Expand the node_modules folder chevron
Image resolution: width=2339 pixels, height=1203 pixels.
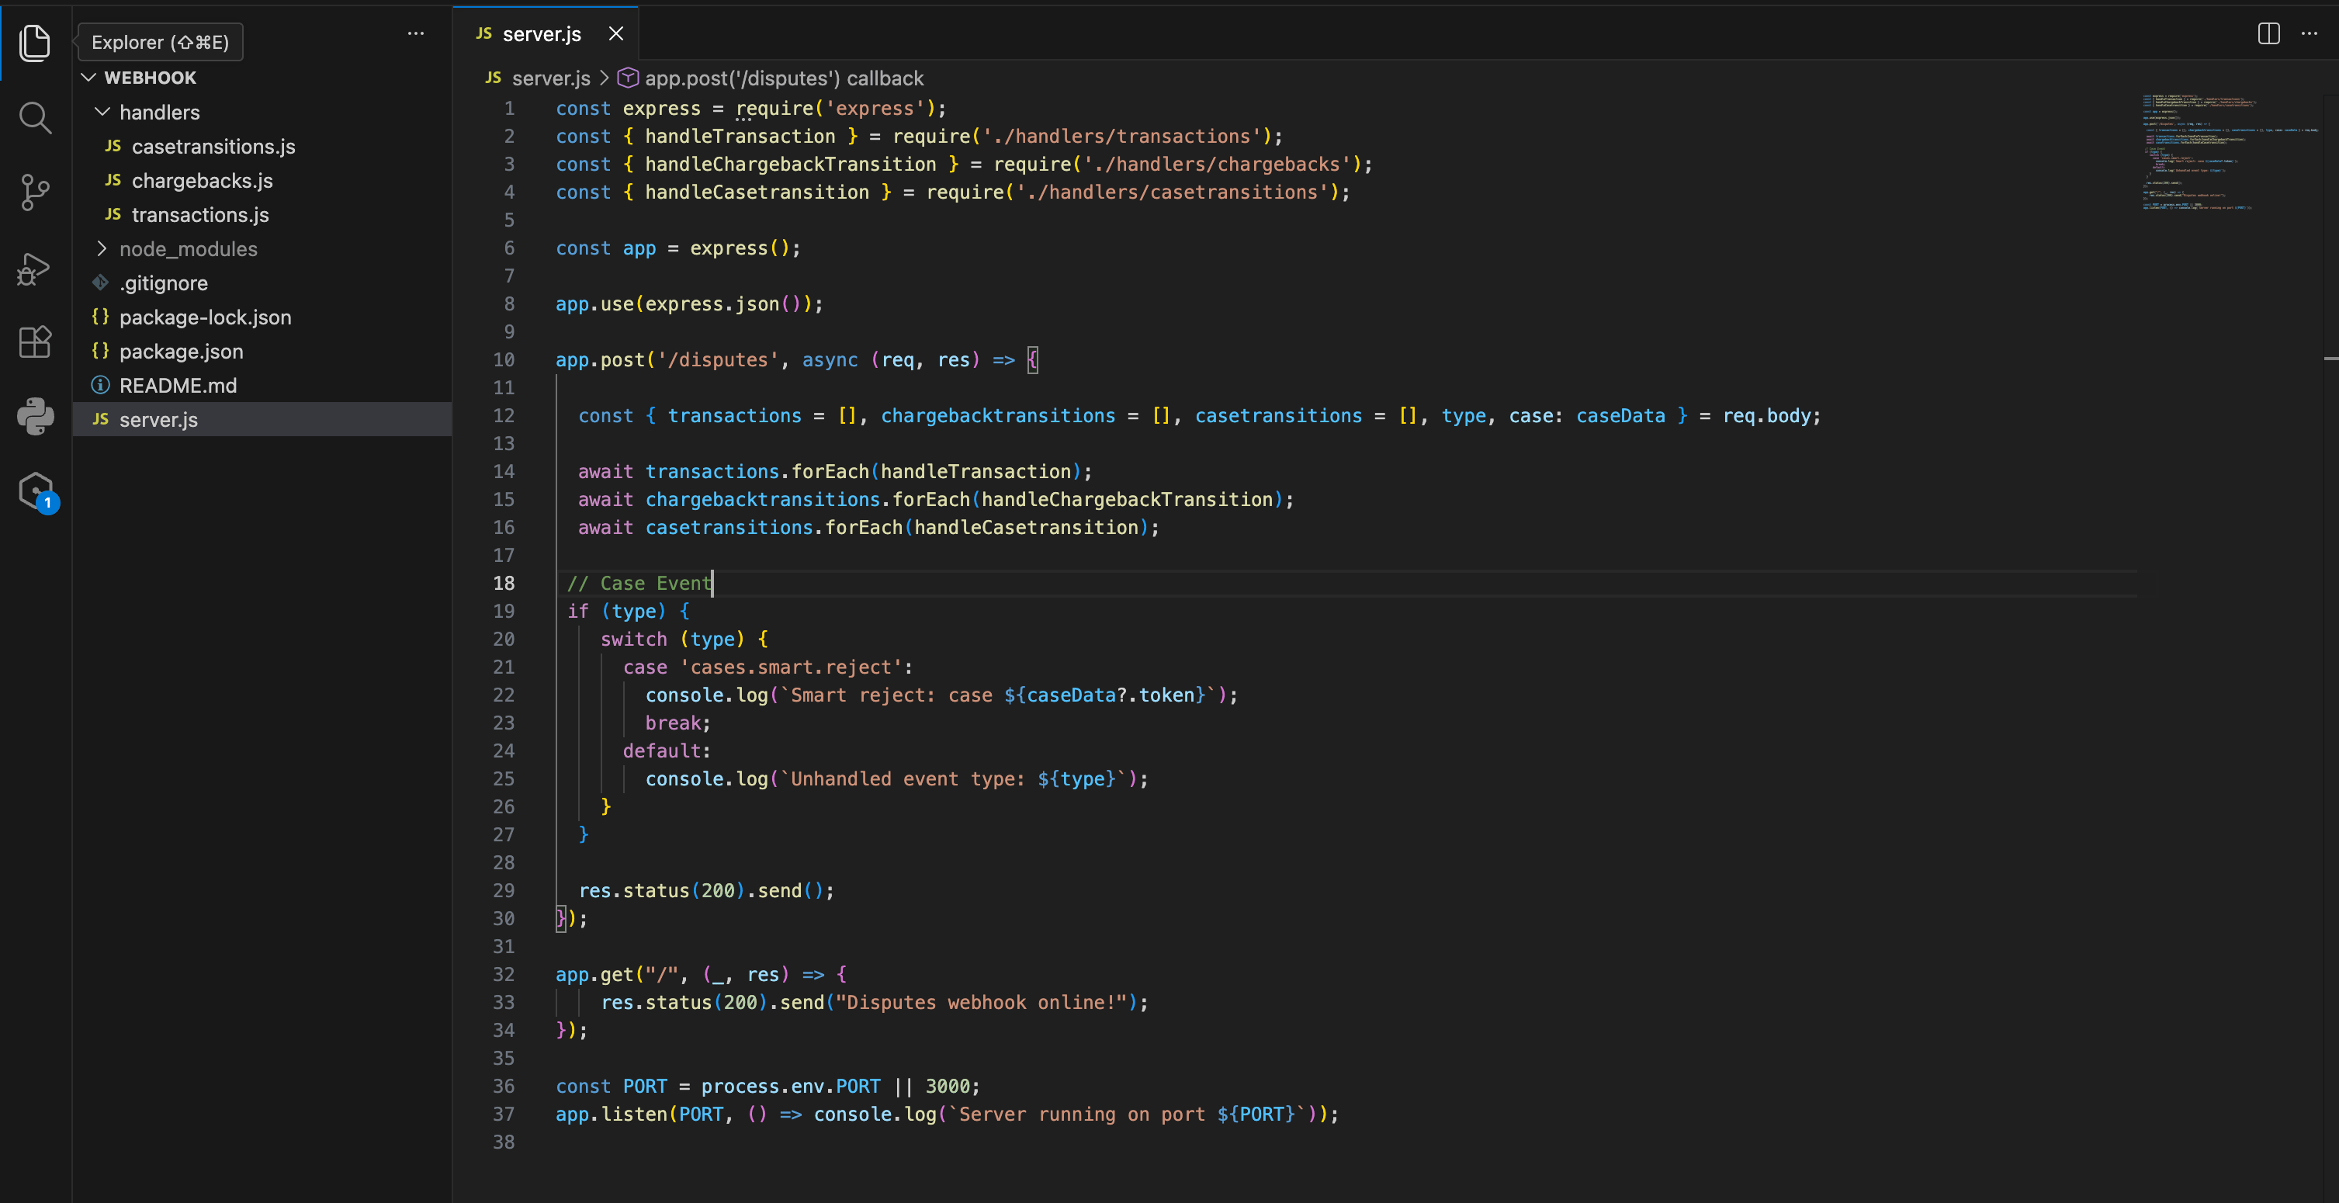(x=102, y=249)
